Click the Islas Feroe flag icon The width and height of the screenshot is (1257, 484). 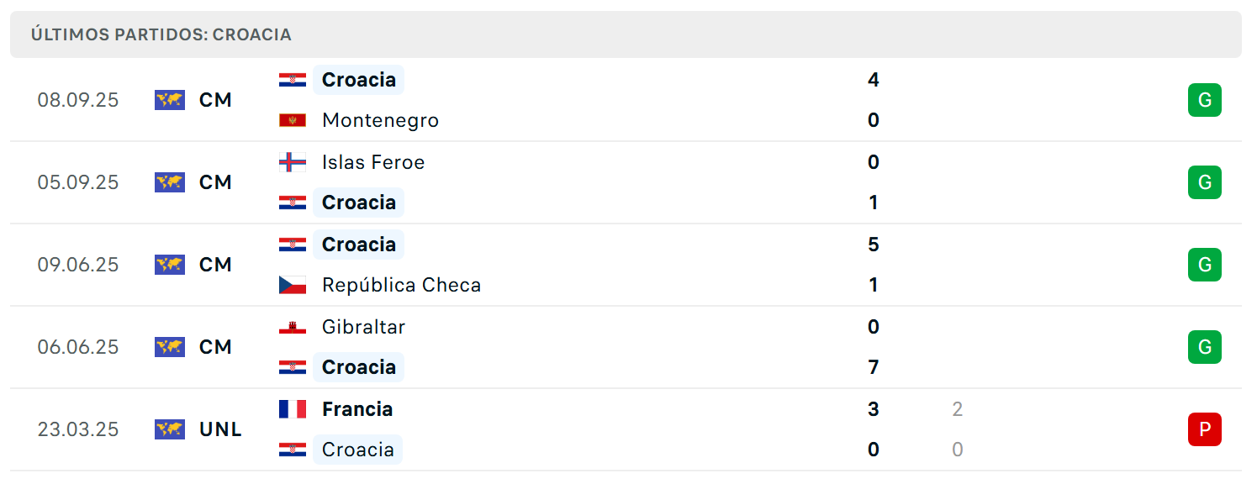pos(293,162)
